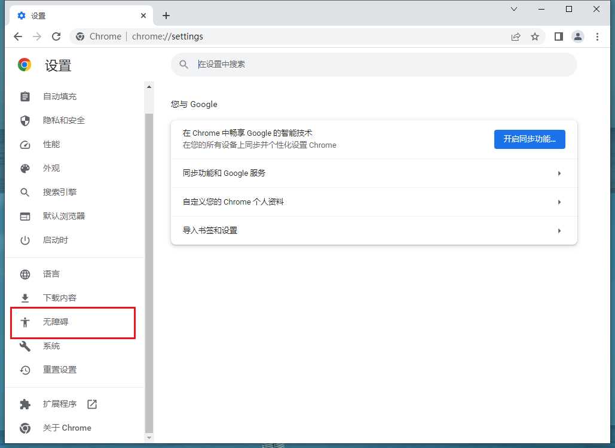615x448 pixels.
Task: Click the 自动填充 clipboard icon
Action: (25, 96)
